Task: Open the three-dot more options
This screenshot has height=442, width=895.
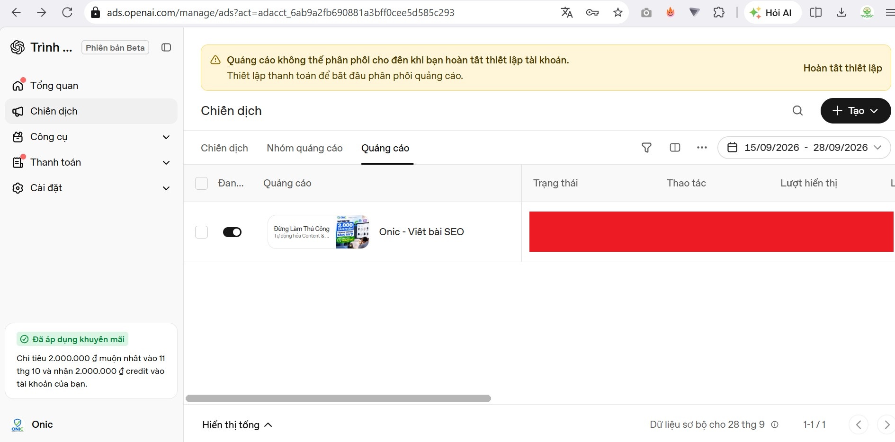Action: (702, 148)
